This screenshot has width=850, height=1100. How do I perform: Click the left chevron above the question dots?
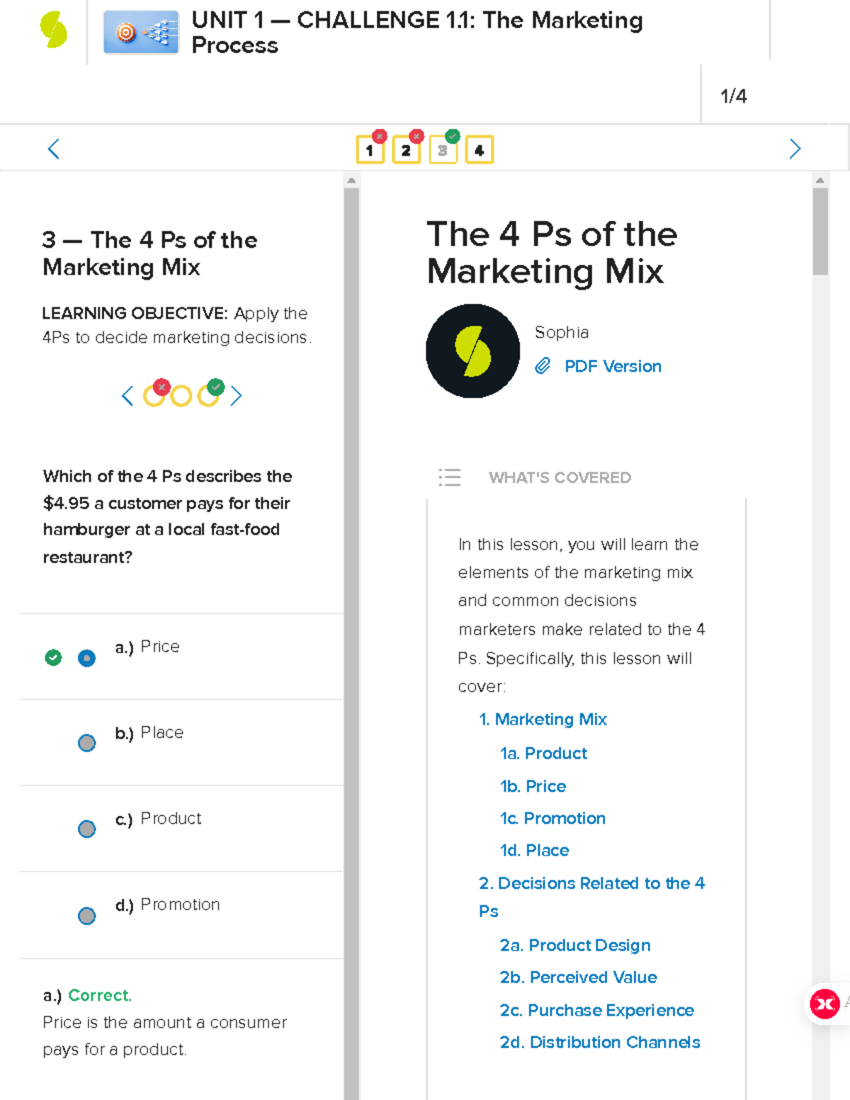(127, 396)
